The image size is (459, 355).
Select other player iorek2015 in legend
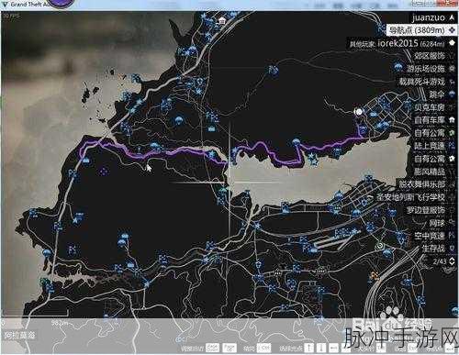point(402,43)
